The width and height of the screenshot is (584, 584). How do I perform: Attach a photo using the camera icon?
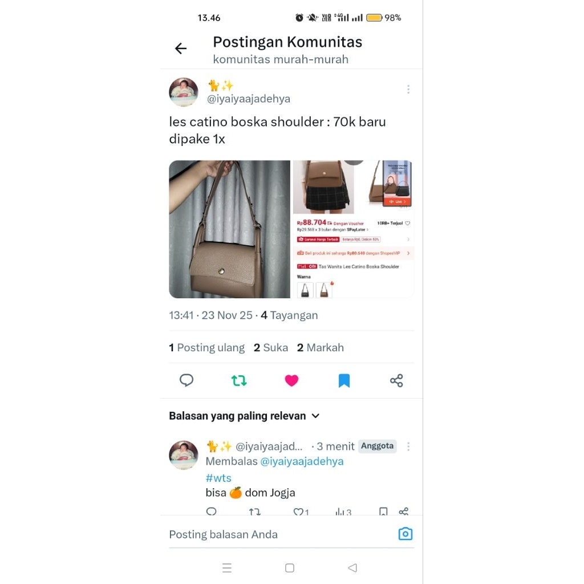click(x=405, y=534)
